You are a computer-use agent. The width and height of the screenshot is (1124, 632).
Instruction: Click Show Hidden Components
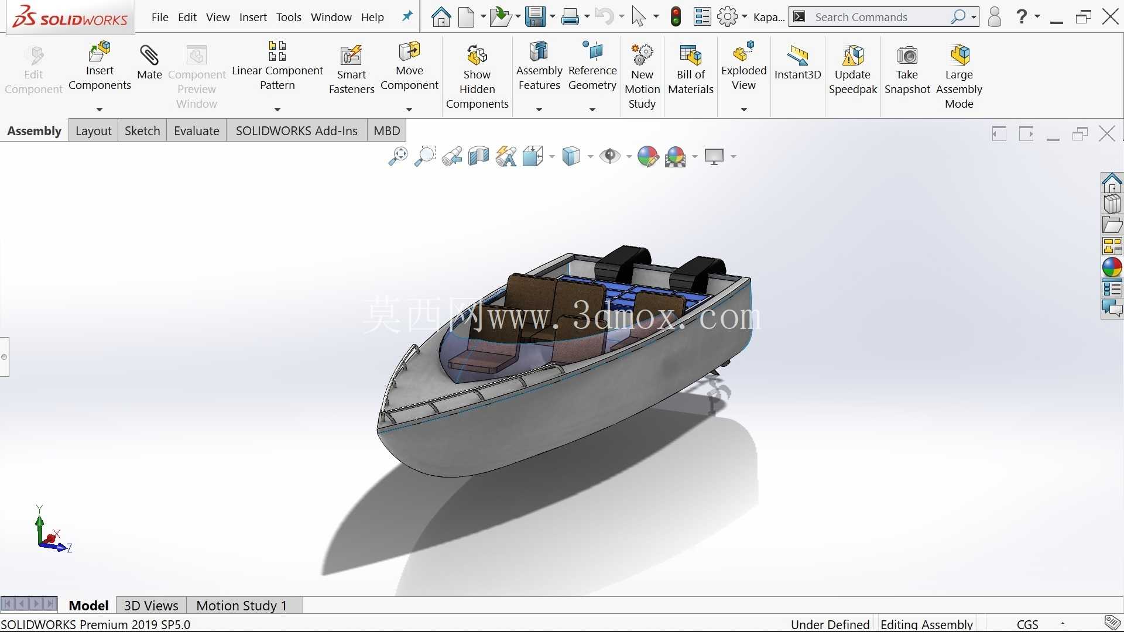(477, 77)
